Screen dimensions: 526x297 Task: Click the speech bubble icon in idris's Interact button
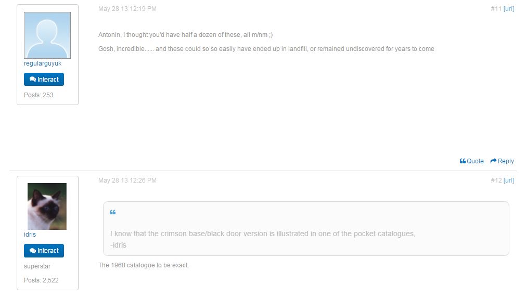point(33,251)
